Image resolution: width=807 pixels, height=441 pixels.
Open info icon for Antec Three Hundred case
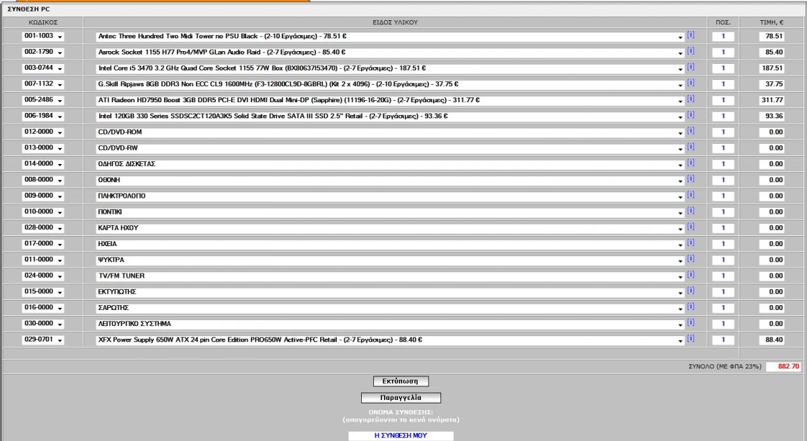(x=691, y=36)
